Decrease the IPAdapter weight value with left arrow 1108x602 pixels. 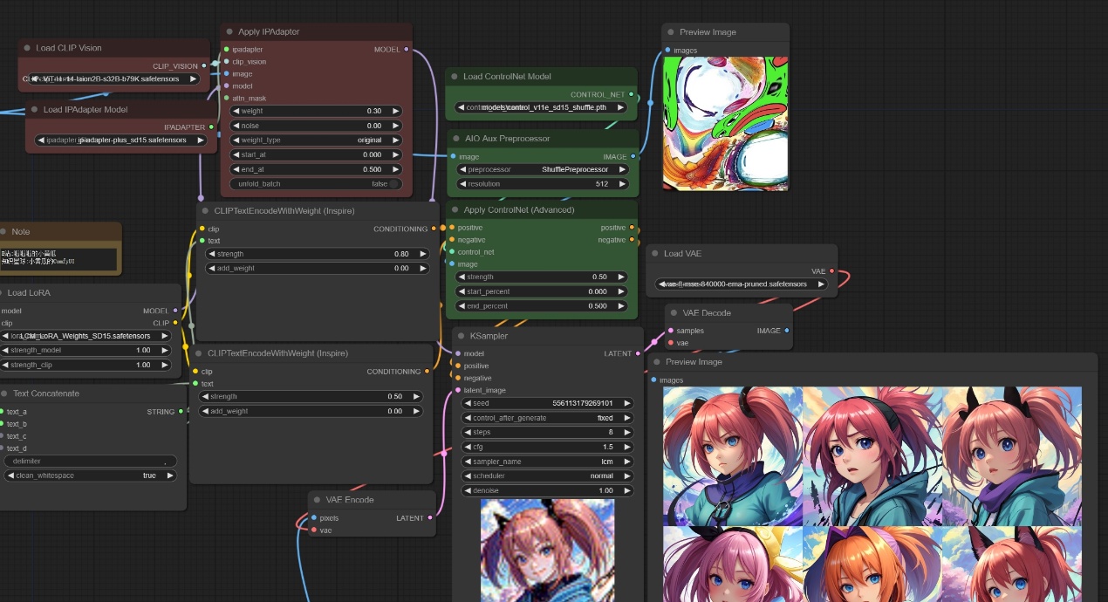tap(236, 112)
